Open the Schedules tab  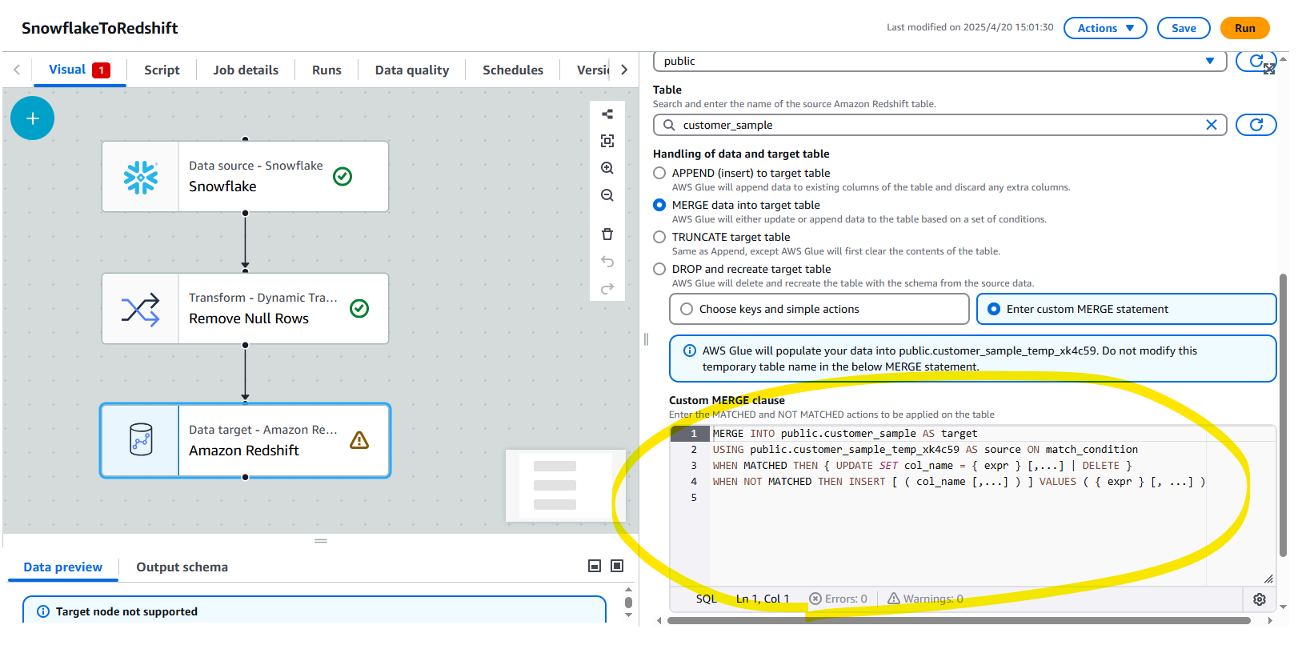coord(513,70)
